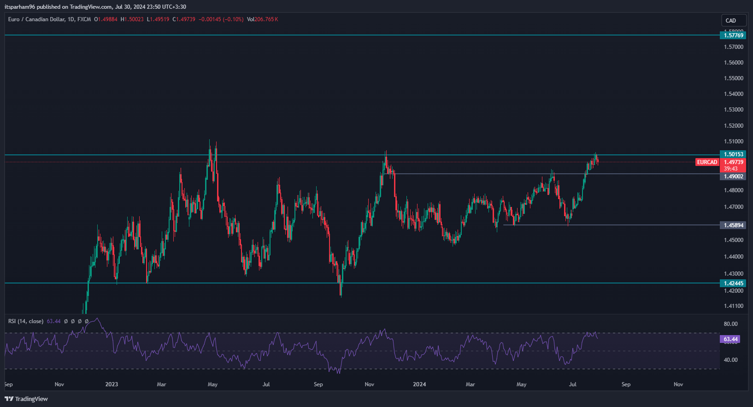The image size is (753, 407).
Task: Click the TradingView logo at bottom
Action: coord(26,399)
